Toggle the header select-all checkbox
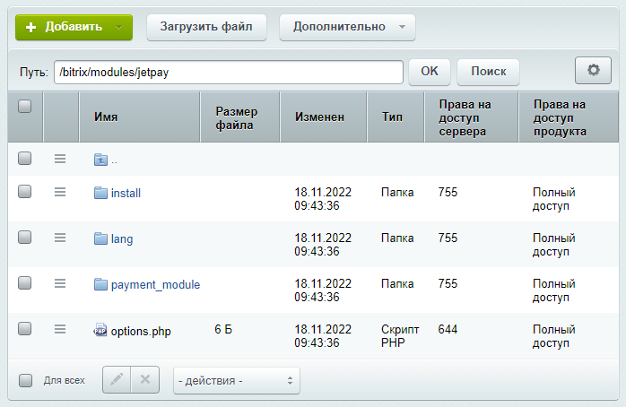This screenshot has width=626, height=407. tap(25, 106)
